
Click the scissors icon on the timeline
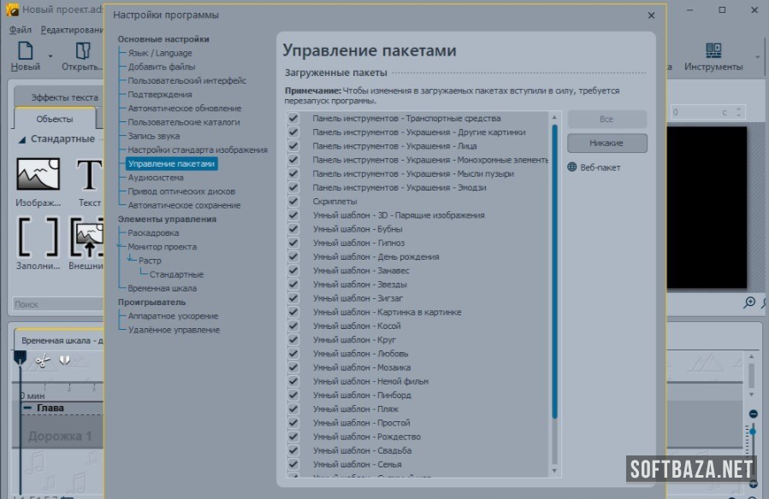[42, 361]
